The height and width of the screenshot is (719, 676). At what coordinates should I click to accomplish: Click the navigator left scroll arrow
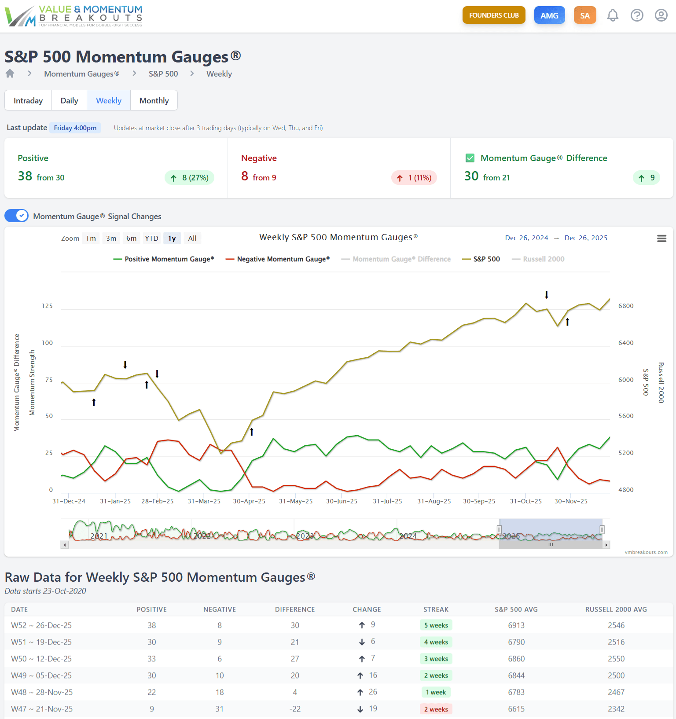[65, 545]
